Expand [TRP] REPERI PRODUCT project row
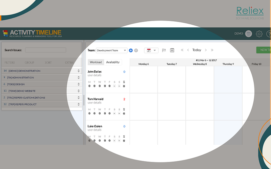 tap(79, 104)
